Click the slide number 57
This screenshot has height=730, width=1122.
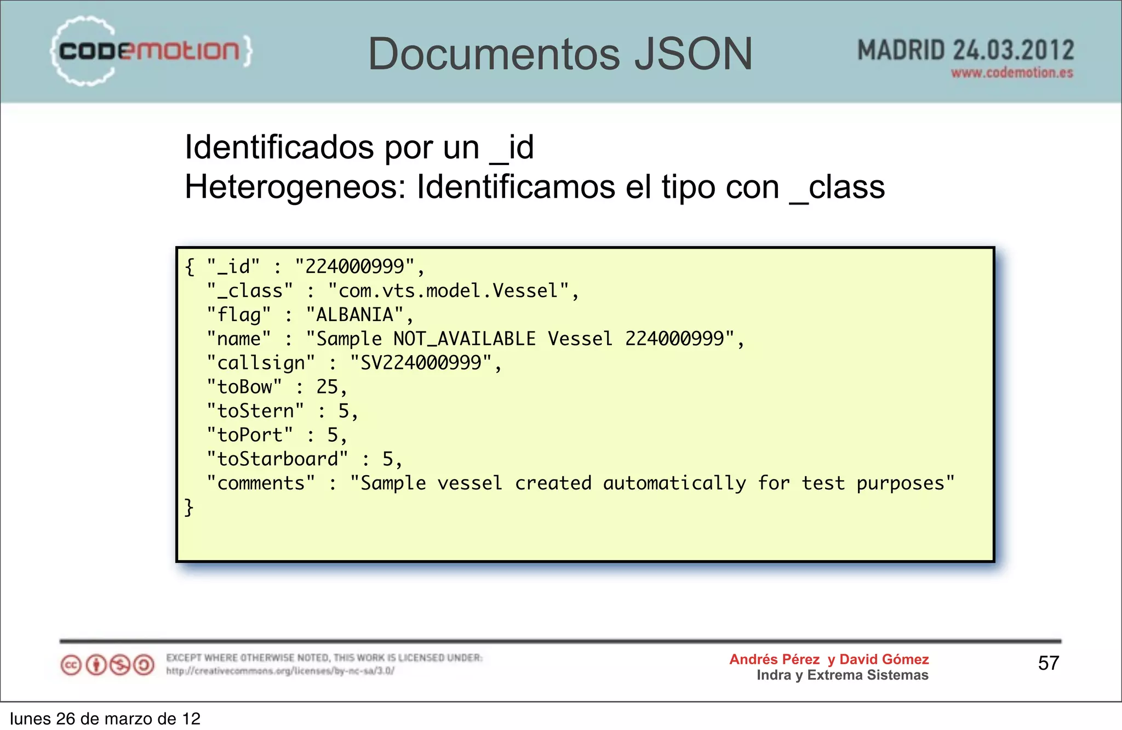click(x=1049, y=664)
